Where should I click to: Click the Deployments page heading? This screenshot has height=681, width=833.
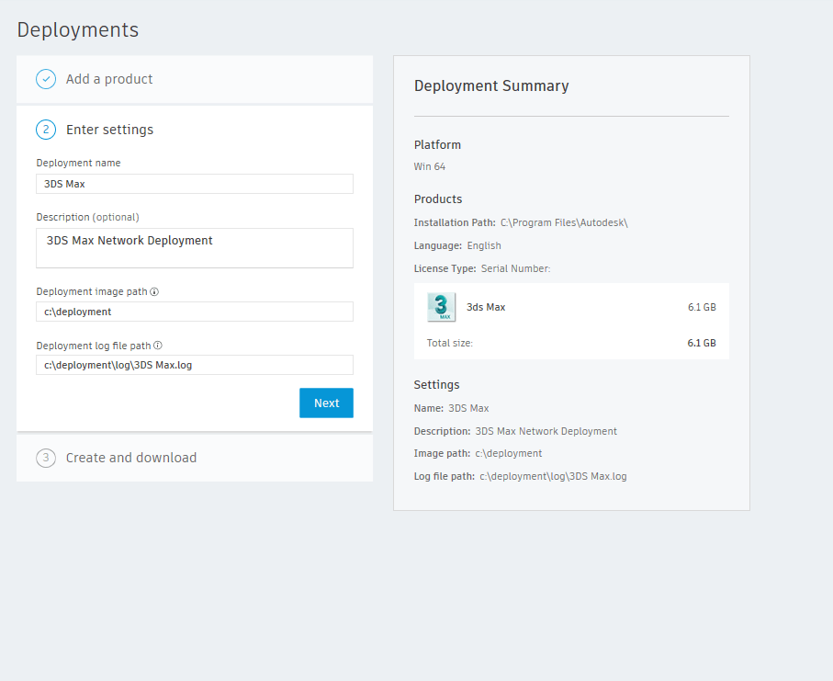[x=77, y=29]
